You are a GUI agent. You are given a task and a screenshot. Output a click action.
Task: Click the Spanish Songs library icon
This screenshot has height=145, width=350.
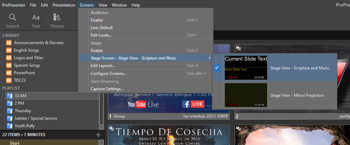(9, 65)
